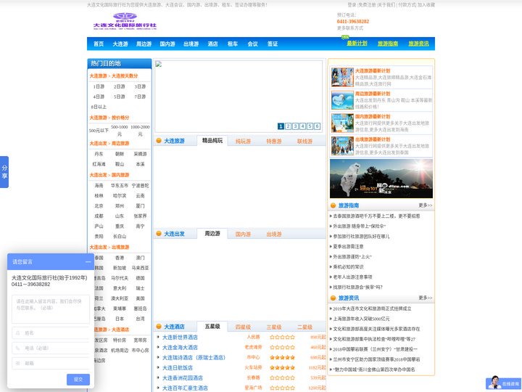Open 大连游 in the main navigation

click(x=120, y=44)
